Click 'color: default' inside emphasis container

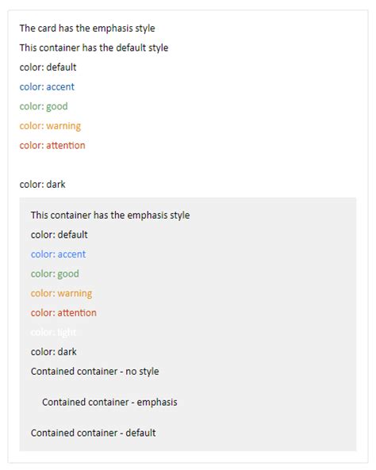point(59,235)
